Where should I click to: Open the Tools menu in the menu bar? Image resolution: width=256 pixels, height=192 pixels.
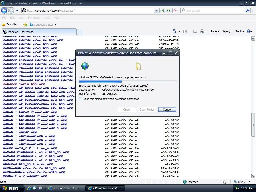pyautogui.click(x=47, y=18)
